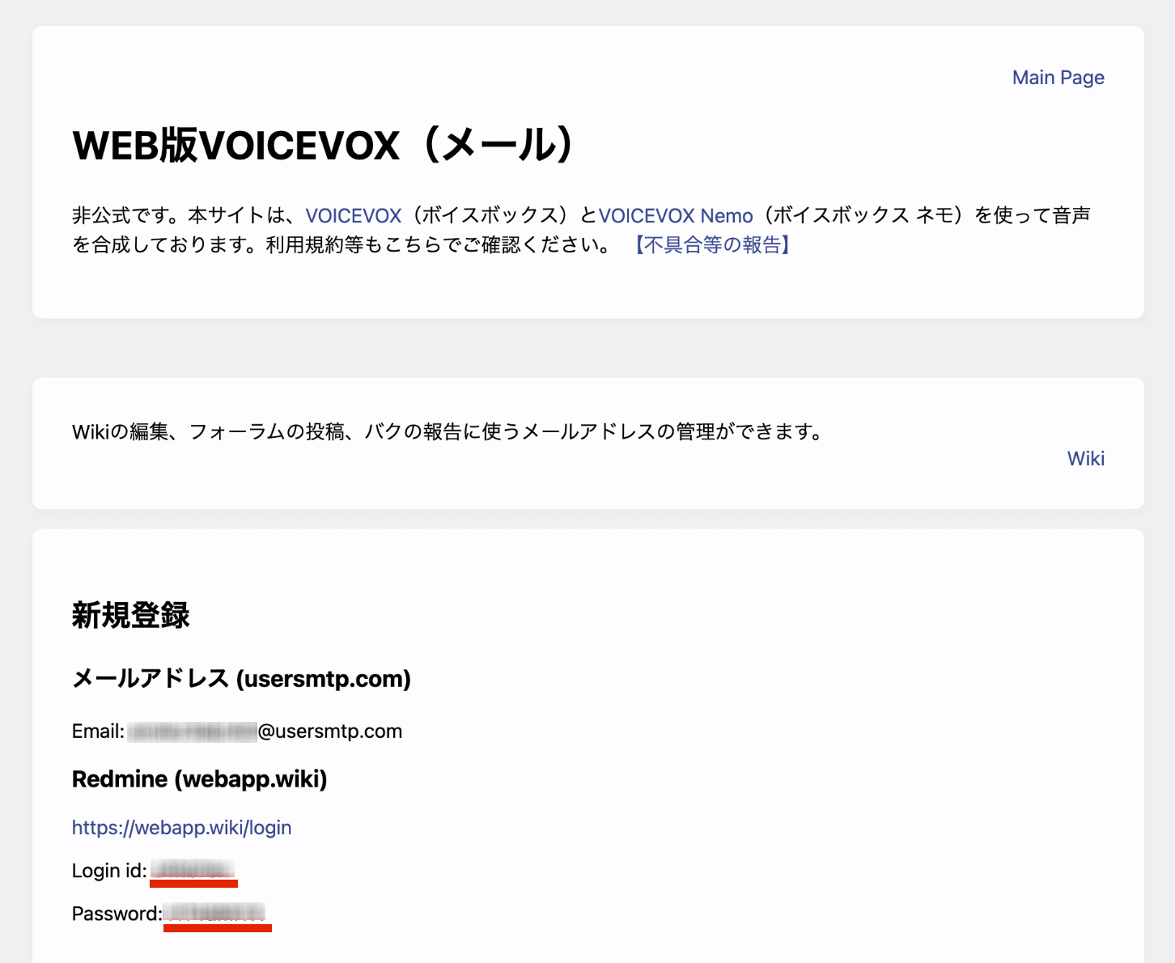Click the 【不具合等の報告】 link
The image size is (1175, 963).
(x=712, y=245)
